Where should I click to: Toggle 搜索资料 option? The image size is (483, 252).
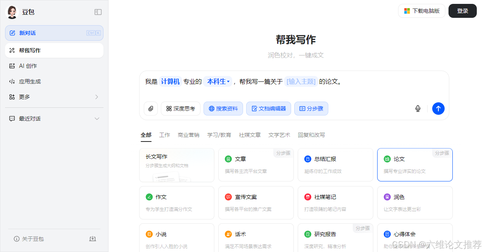coord(223,109)
